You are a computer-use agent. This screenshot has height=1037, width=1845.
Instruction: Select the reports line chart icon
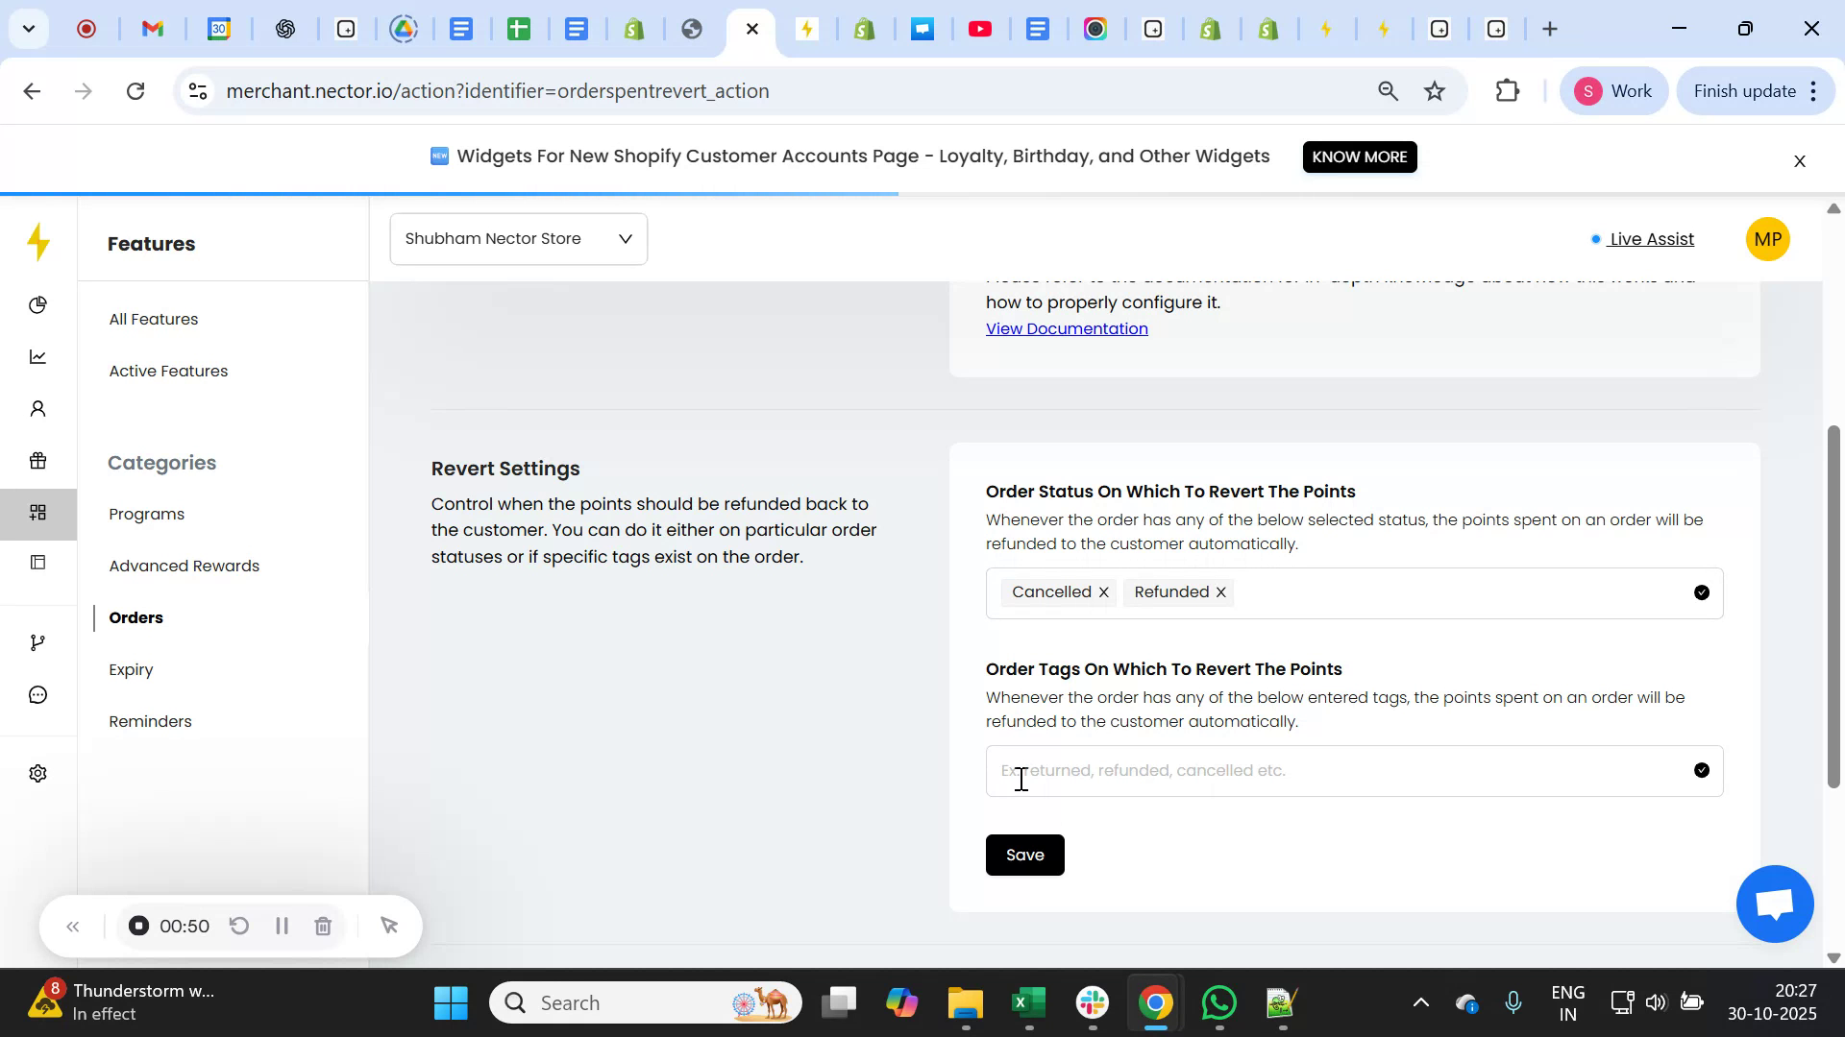pyautogui.click(x=38, y=356)
